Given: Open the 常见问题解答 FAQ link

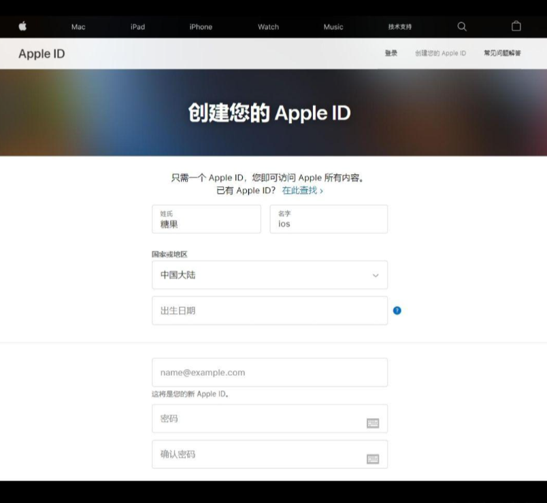Looking at the screenshot, I should pos(502,53).
